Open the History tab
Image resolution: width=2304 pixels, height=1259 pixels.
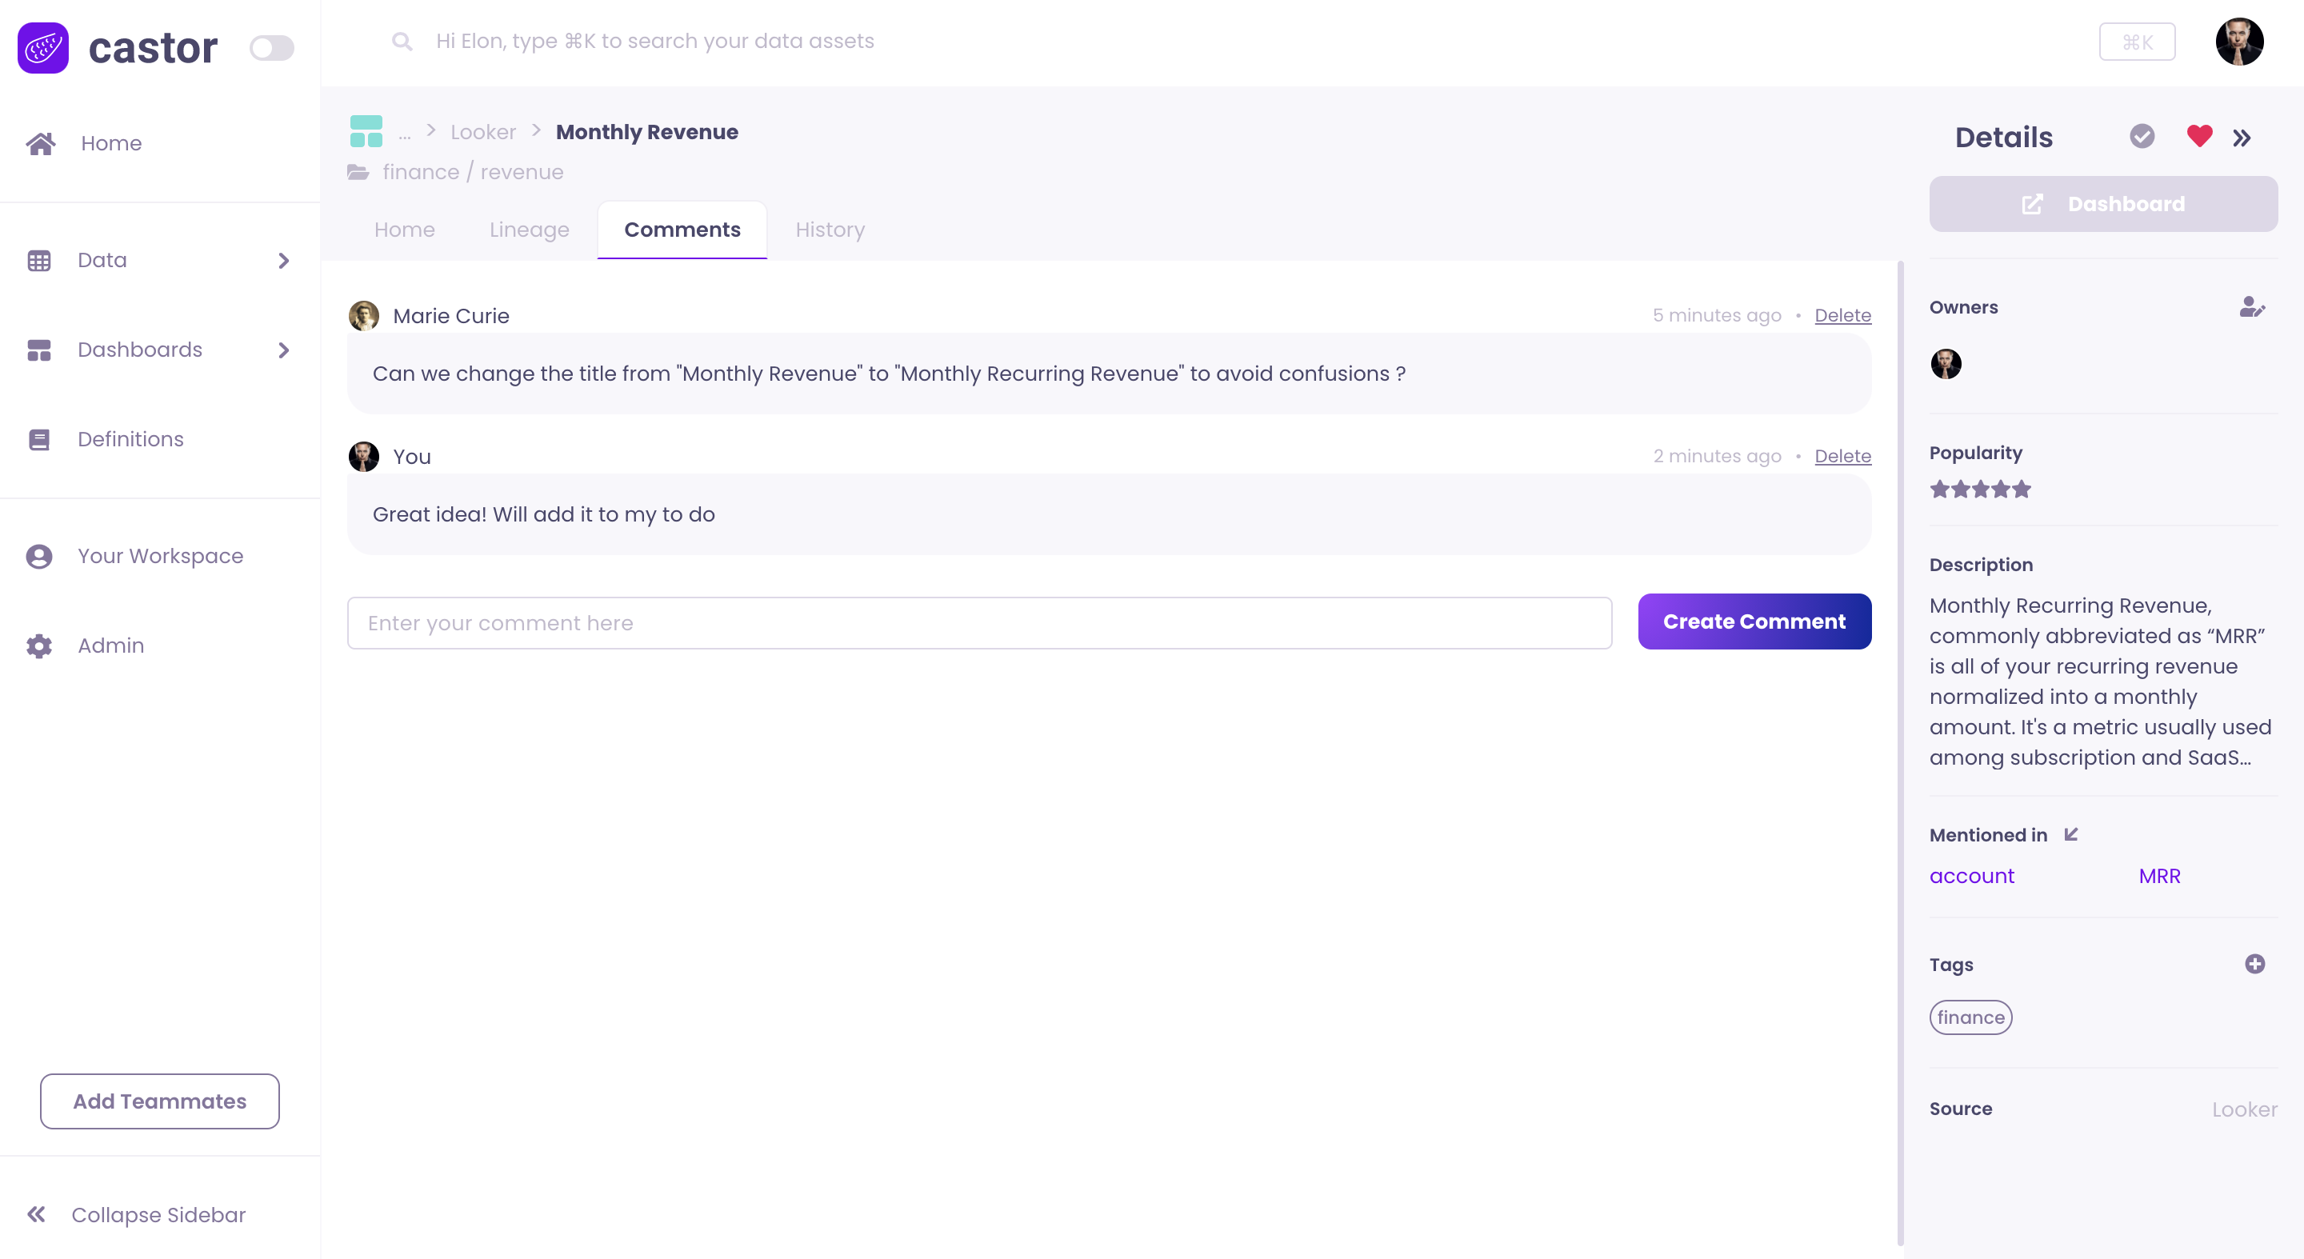pyautogui.click(x=829, y=230)
